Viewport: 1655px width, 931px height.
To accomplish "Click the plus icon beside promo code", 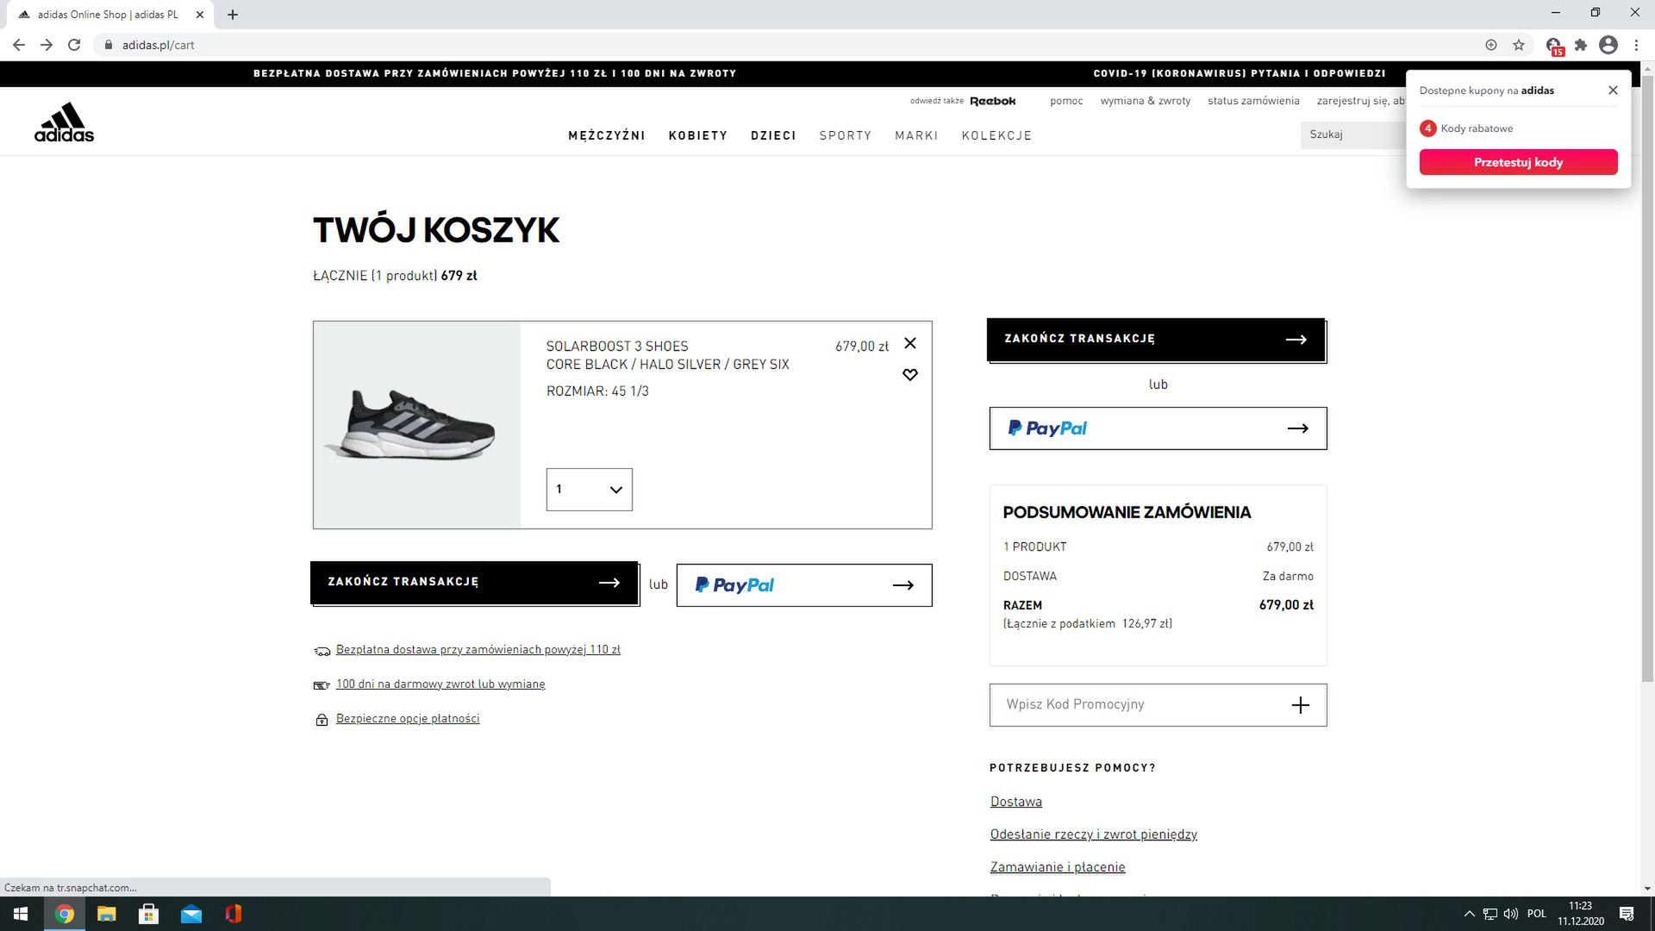I will point(1300,705).
